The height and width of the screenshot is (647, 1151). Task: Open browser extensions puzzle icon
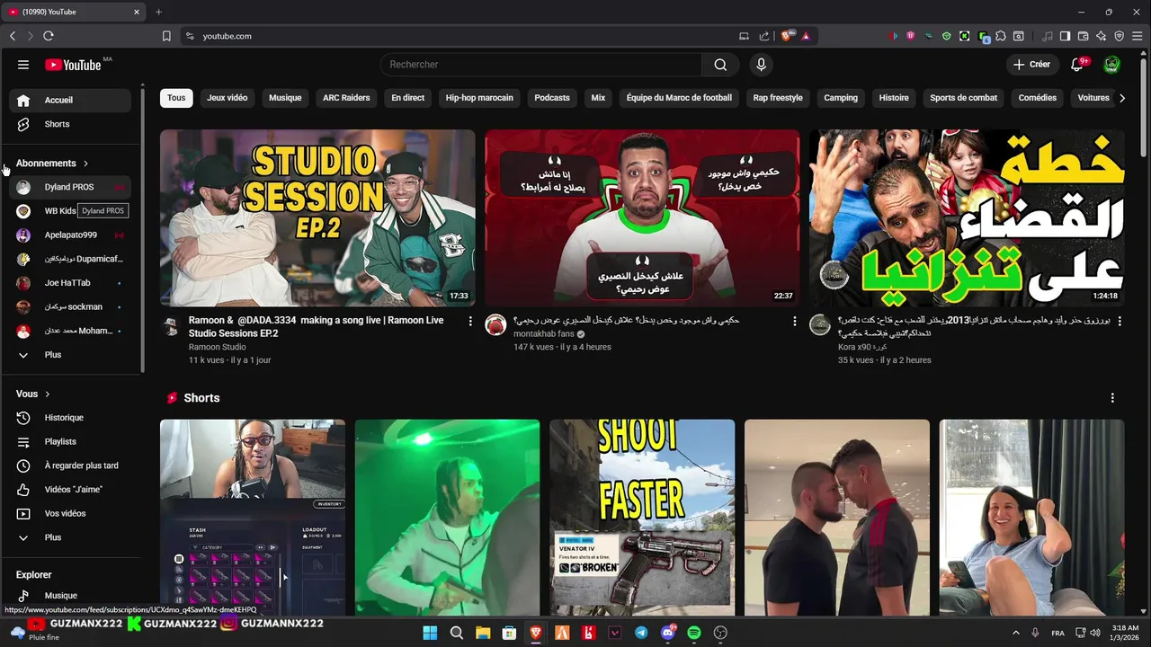pyautogui.click(x=1001, y=36)
